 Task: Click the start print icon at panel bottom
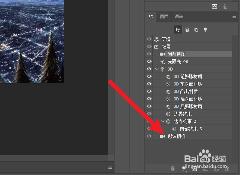(205, 169)
